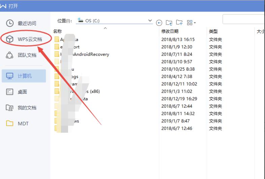Open the view mode menu
Screen dimensions: 265x179
[x=191, y=23]
